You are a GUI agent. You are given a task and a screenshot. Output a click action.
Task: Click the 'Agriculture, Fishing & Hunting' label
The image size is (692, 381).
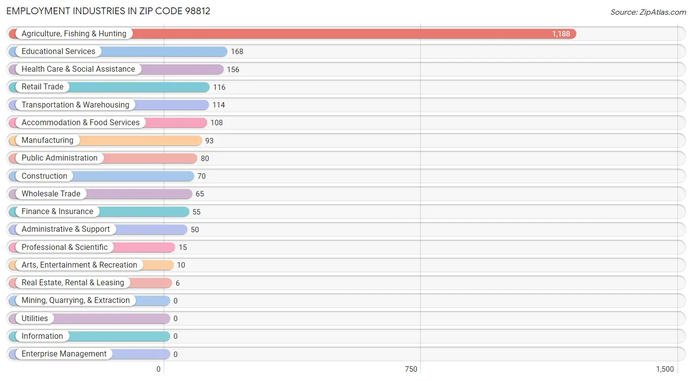[74, 34]
